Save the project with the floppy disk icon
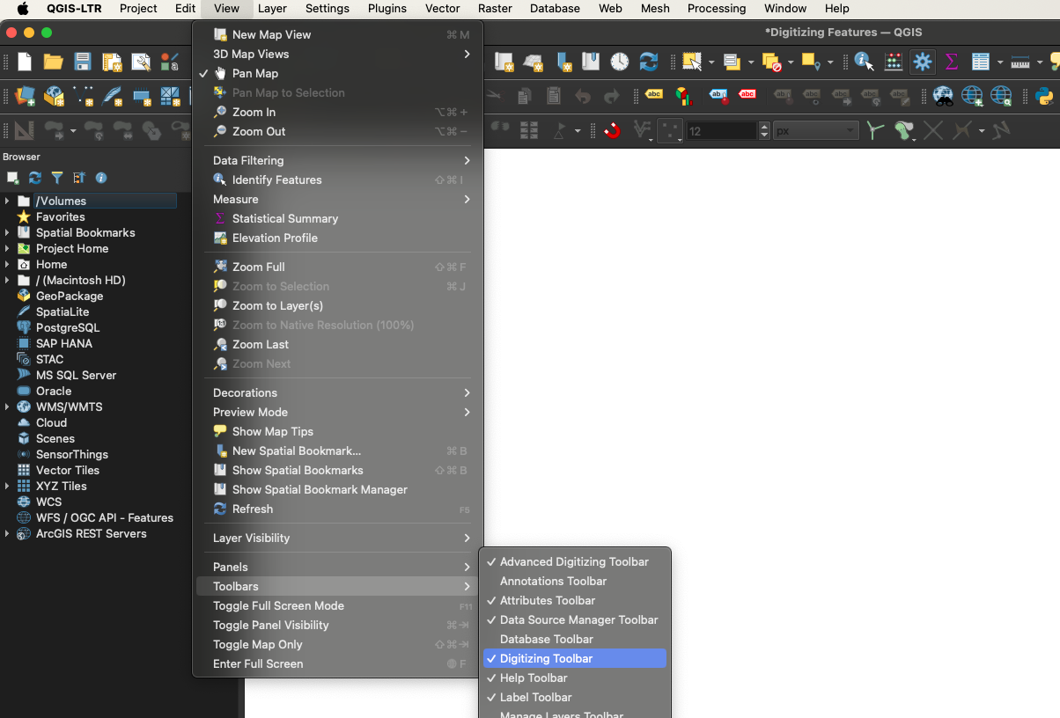Viewport: 1060px width, 718px height. click(83, 62)
